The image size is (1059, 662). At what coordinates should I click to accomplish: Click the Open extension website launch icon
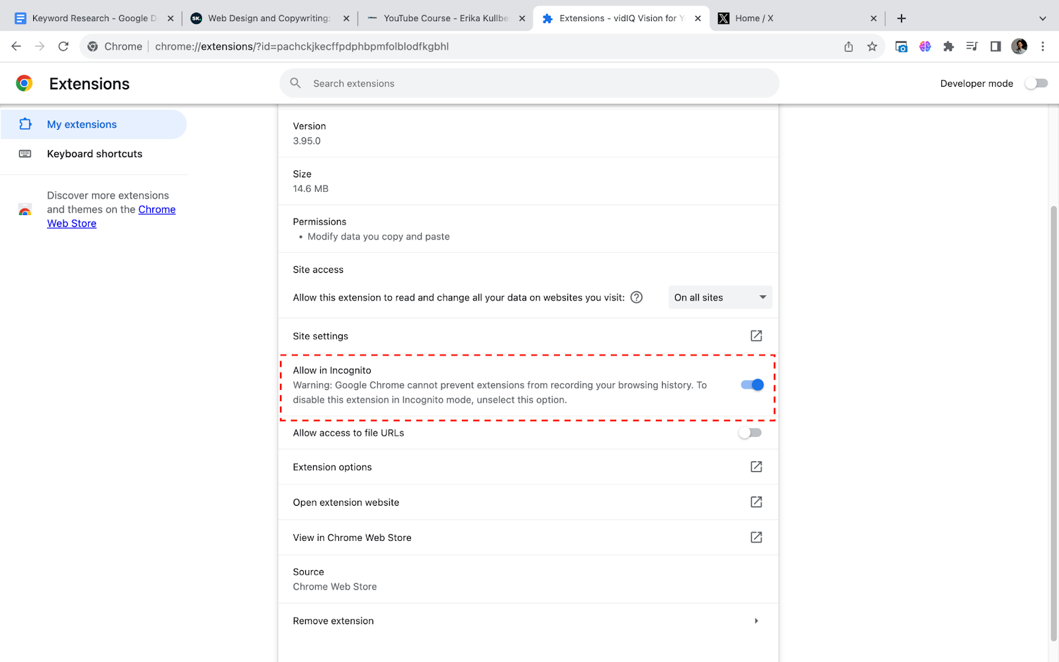point(756,502)
